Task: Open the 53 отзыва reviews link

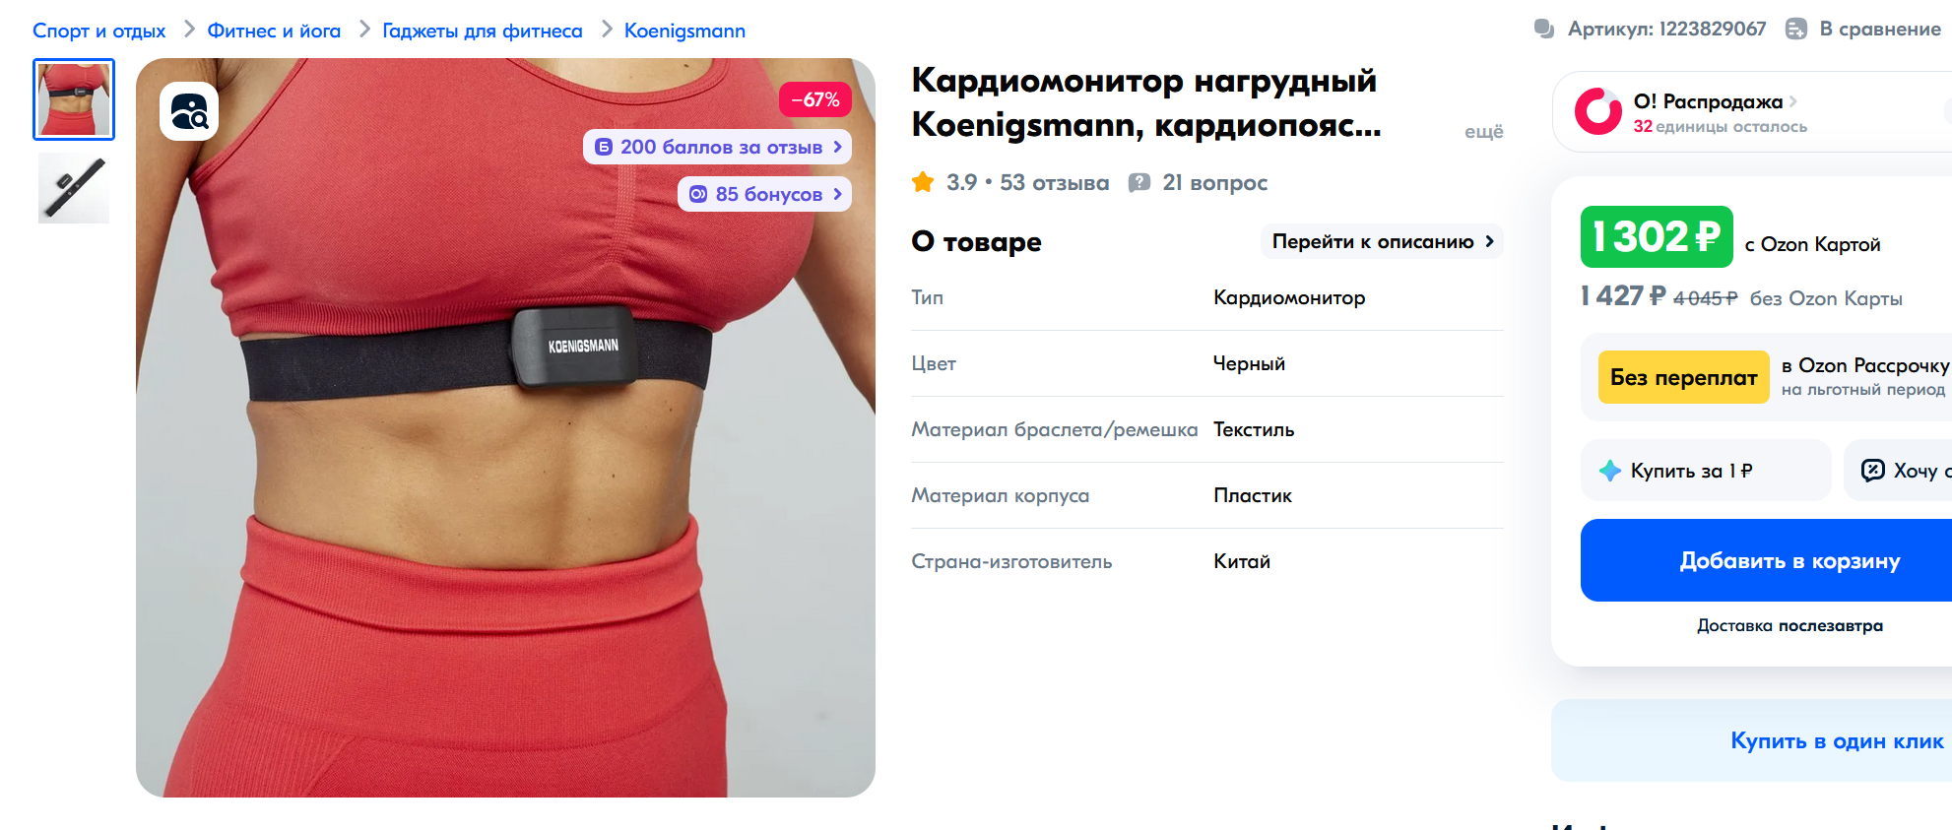Action: 1054,182
